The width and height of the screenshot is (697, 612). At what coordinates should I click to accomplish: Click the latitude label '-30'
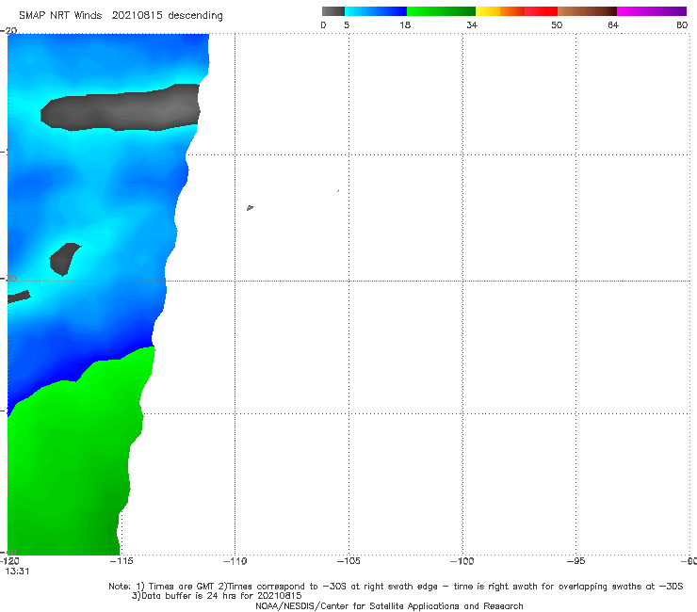(8, 278)
